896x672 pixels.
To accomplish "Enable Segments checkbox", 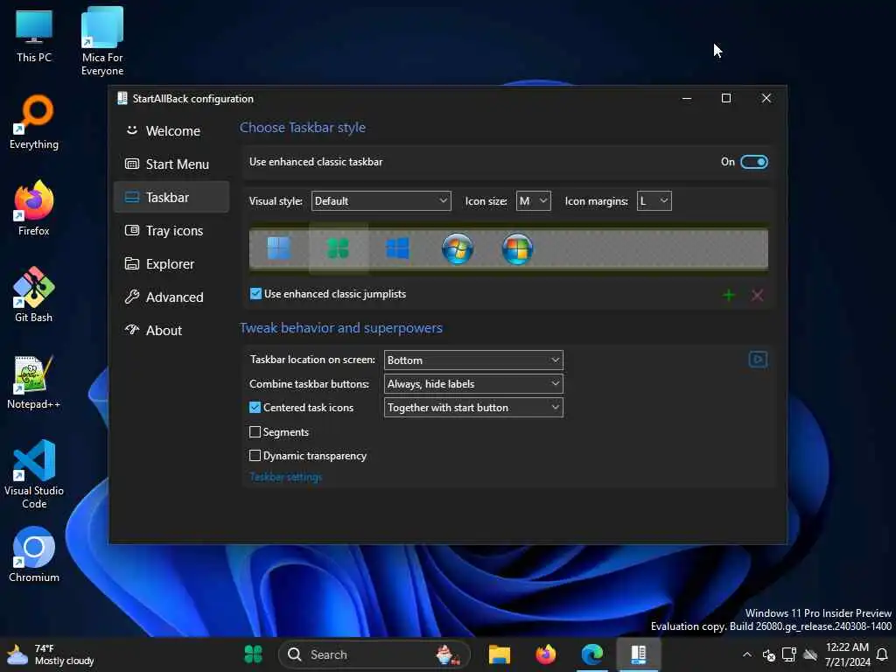I will [x=255, y=432].
